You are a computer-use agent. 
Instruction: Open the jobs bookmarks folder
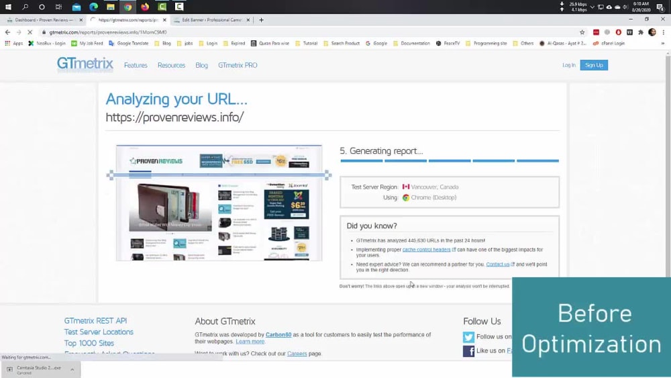[185, 43]
